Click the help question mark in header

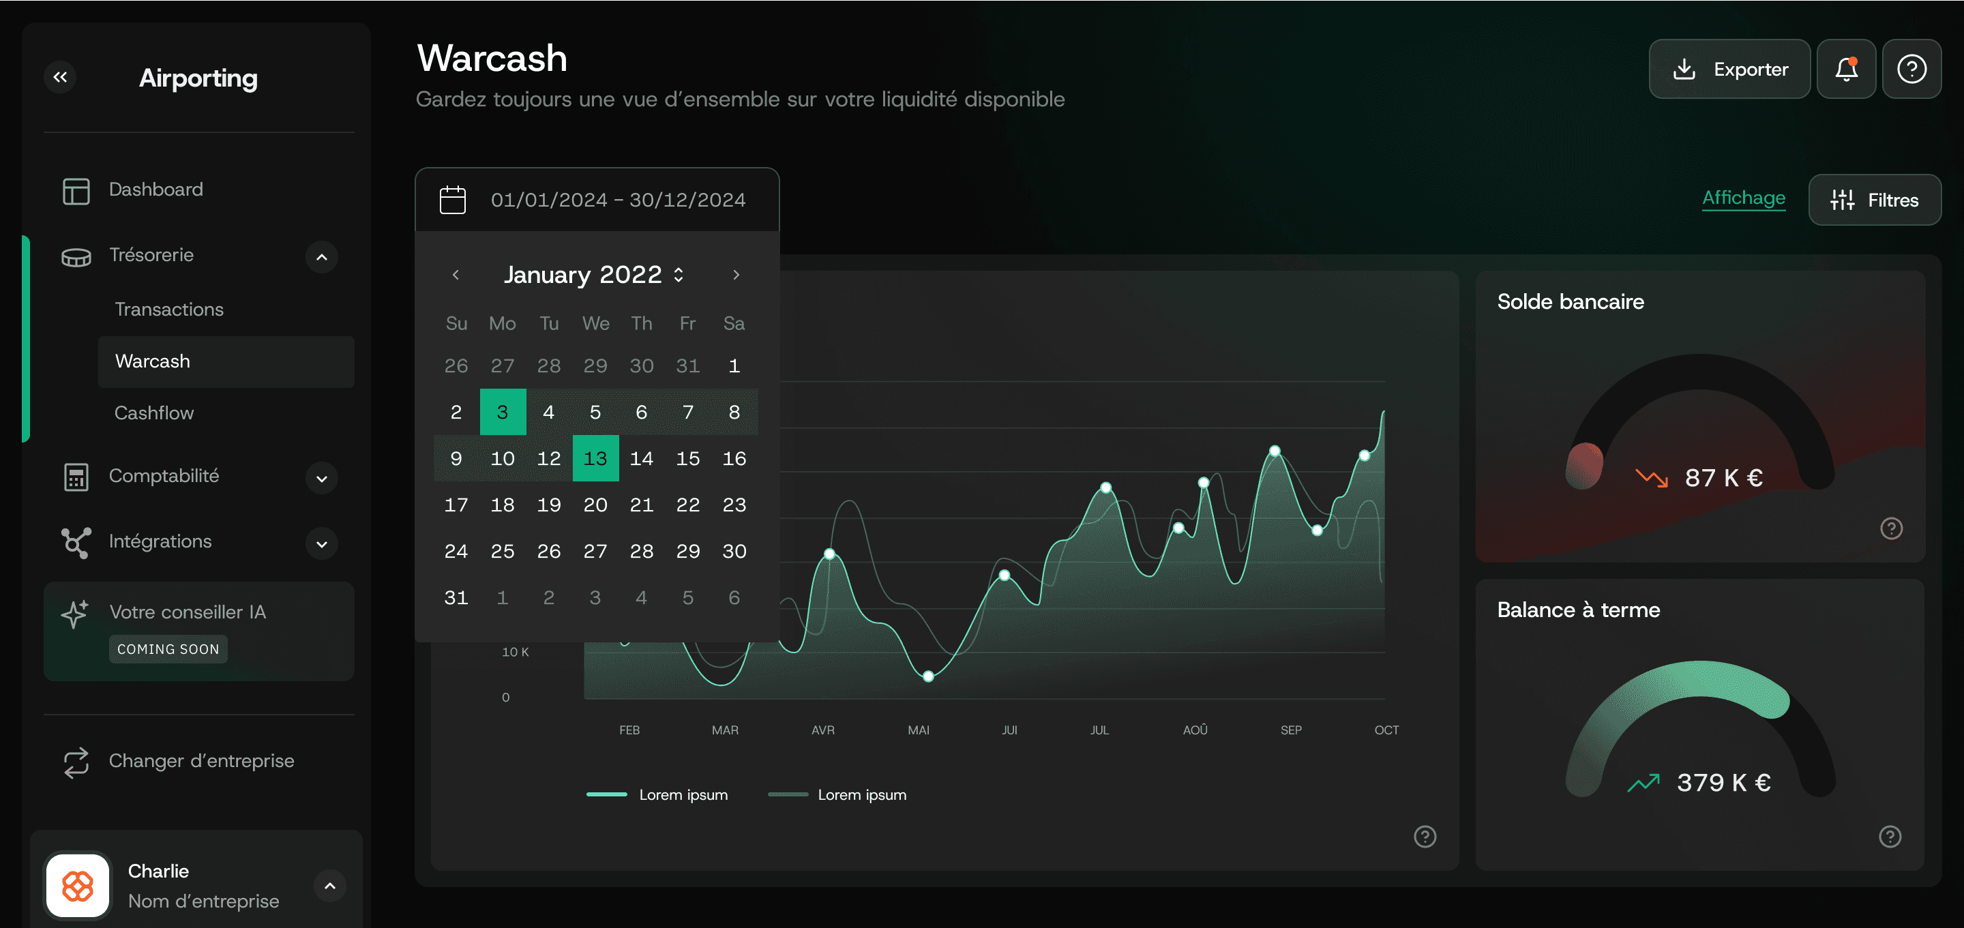pos(1911,70)
